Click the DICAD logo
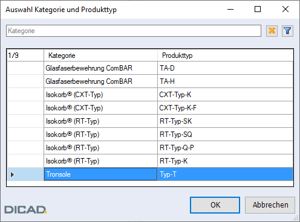300x222 pixels. click(x=25, y=209)
